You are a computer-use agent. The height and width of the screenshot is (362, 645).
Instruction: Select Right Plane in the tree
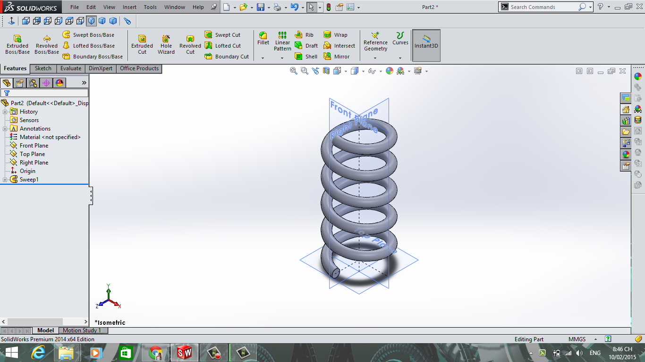tap(34, 163)
